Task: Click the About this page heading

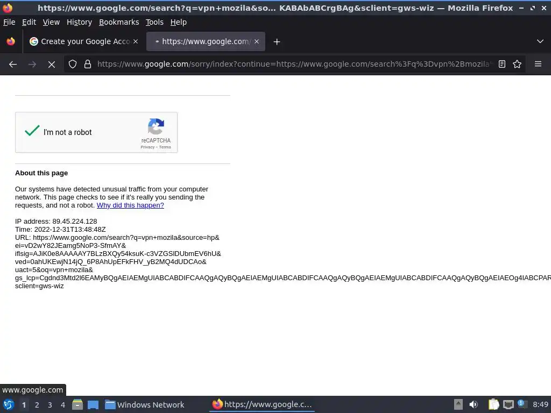Action: click(41, 173)
